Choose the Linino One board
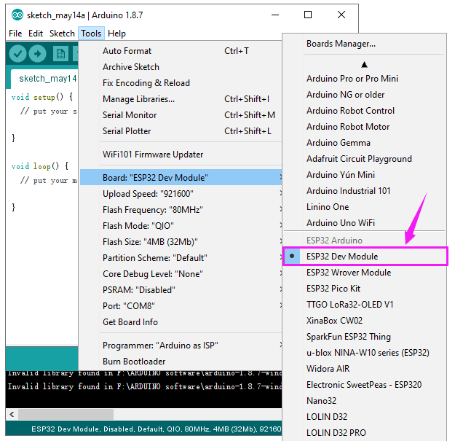 pos(365,206)
